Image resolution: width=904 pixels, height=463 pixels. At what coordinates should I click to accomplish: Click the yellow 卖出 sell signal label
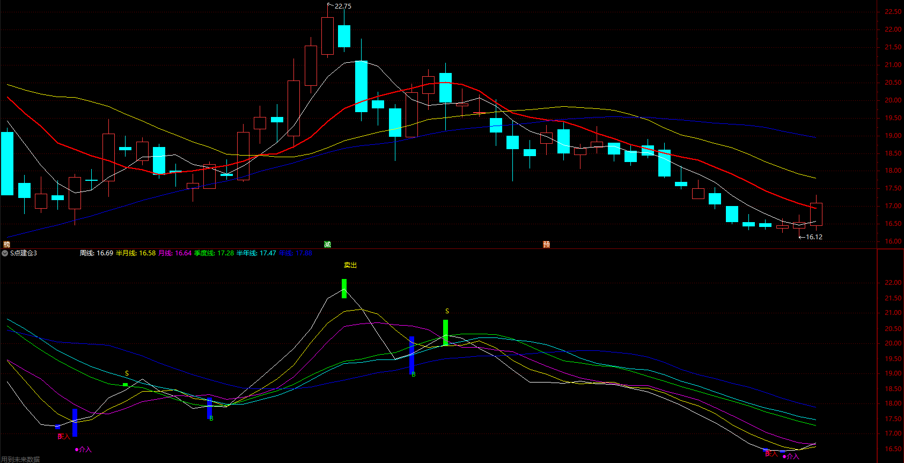click(350, 265)
